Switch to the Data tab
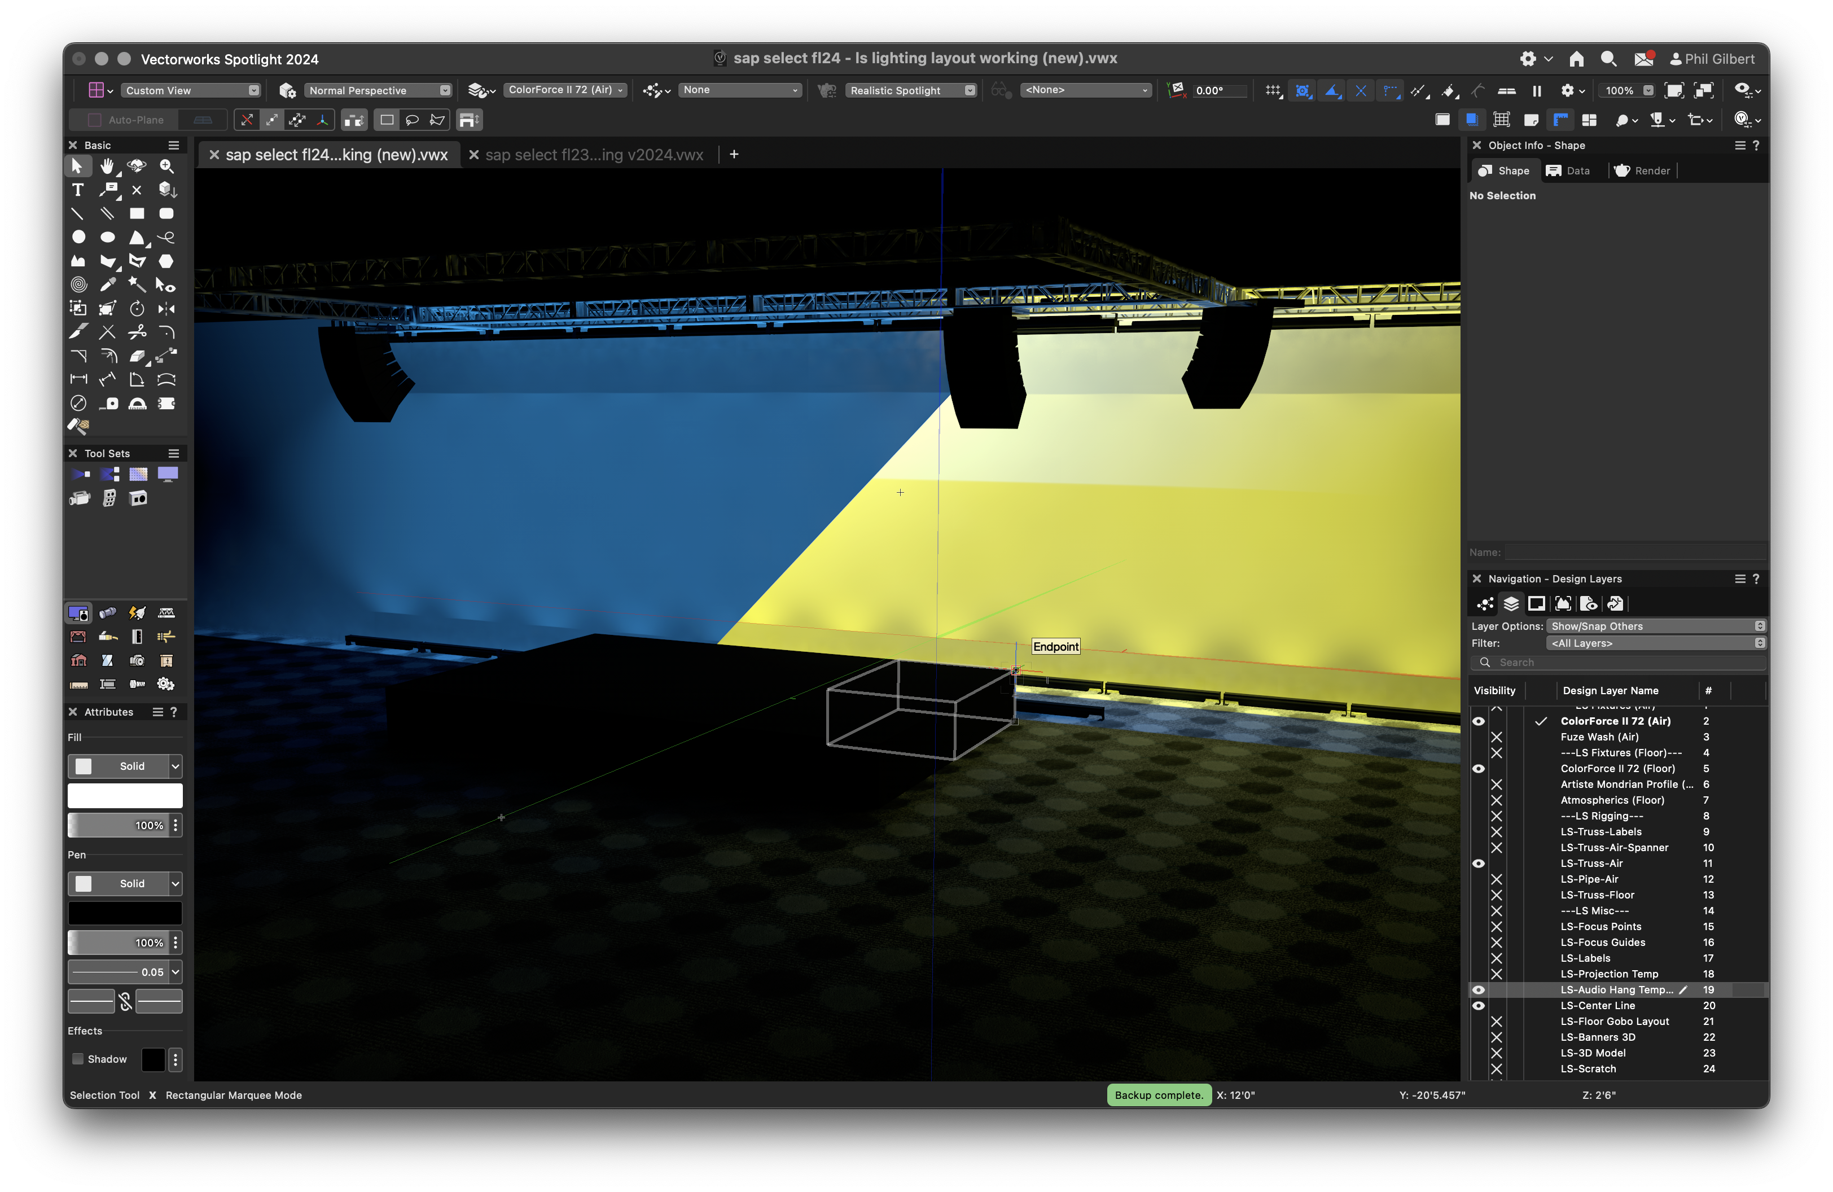 coord(1568,171)
